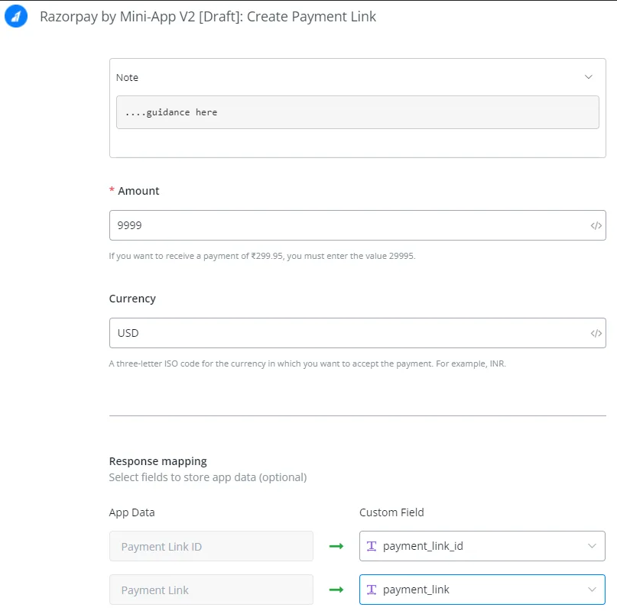Click the text type icon beside payment_link
The image size is (617, 614).
pyautogui.click(x=372, y=590)
